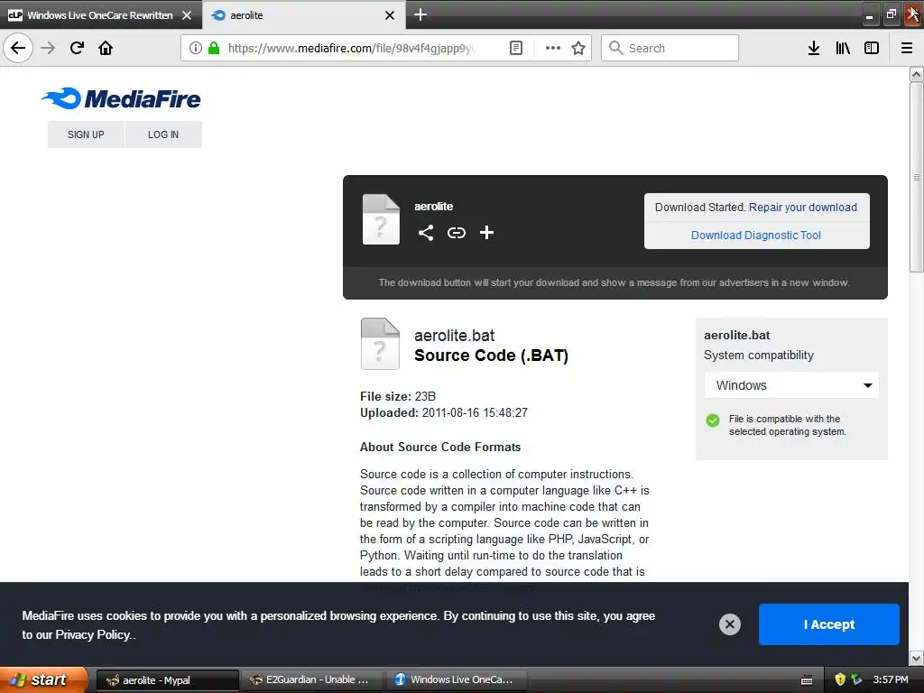Open the Windows start menu
The width and height of the screenshot is (924, 693).
pos(42,679)
